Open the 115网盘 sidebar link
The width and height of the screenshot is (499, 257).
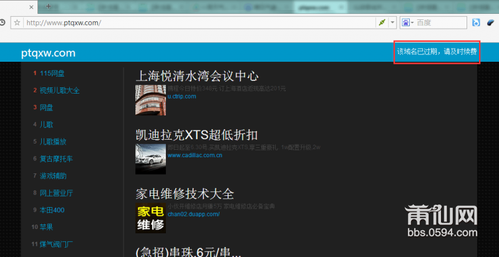[x=52, y=74]
